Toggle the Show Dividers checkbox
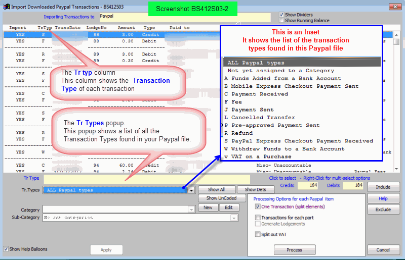405x260 pixels. [x=281, y=15]
